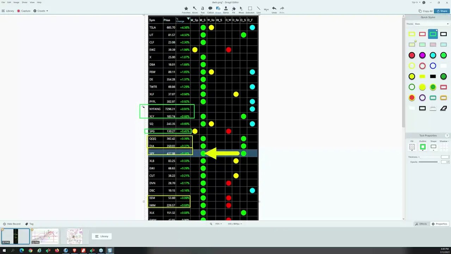Viewport: 451px width, 254px height.
Task: Select the Arrow tool
Action: 195,10
